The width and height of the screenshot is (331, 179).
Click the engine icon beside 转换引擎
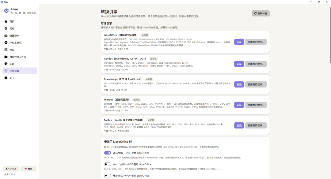[x=6, y=71]
